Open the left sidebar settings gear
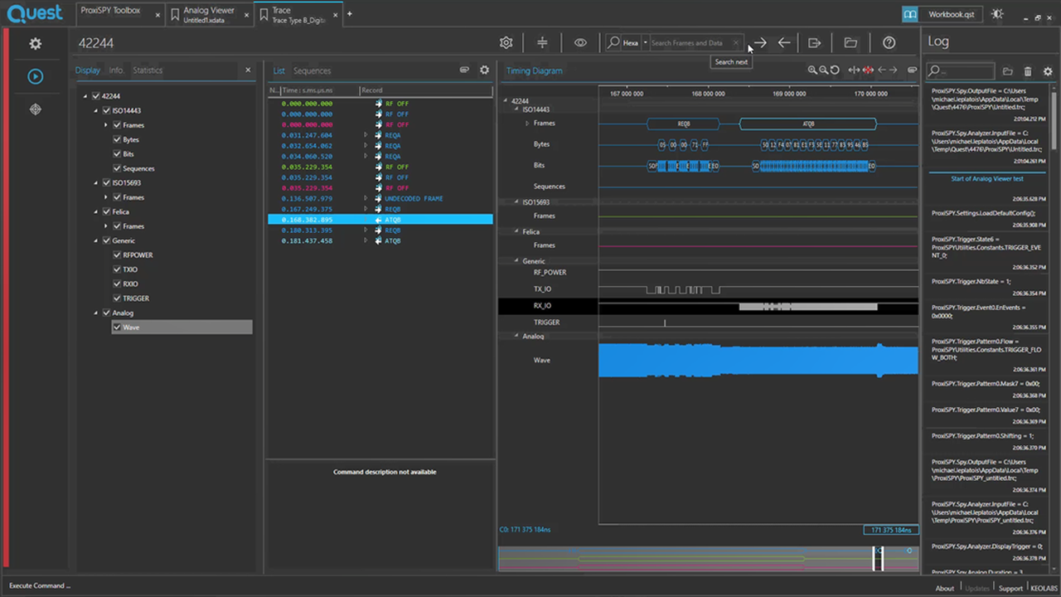The width and height of the screenshot is (1061, 597). pos(35,44)
